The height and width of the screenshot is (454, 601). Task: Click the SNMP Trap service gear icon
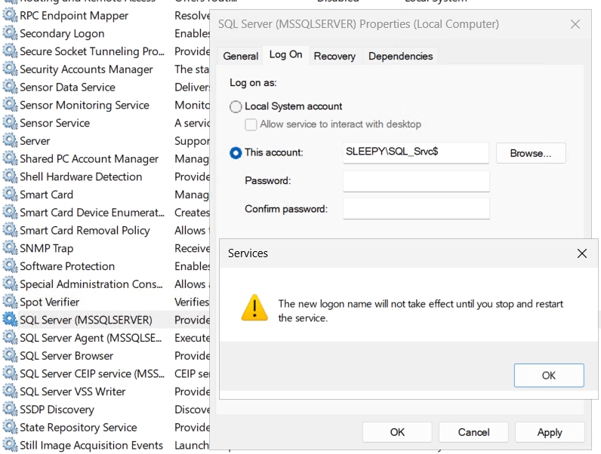tap(10, 248)
